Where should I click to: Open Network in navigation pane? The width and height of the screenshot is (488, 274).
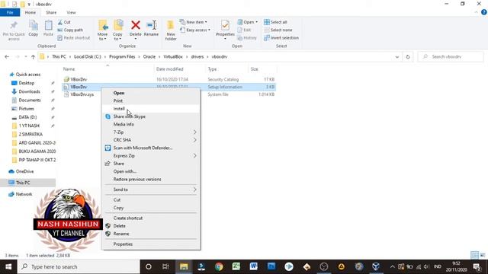(24, 194)
